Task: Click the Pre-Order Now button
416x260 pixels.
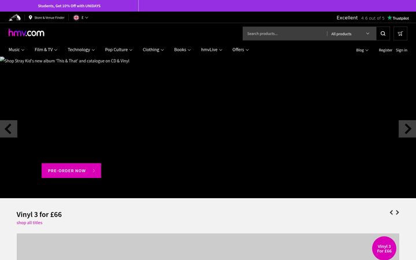Action: (72, 170)
